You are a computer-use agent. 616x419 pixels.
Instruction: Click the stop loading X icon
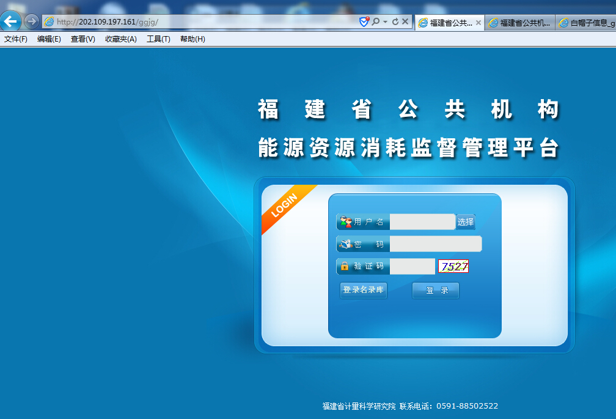[x=405, y=21]
